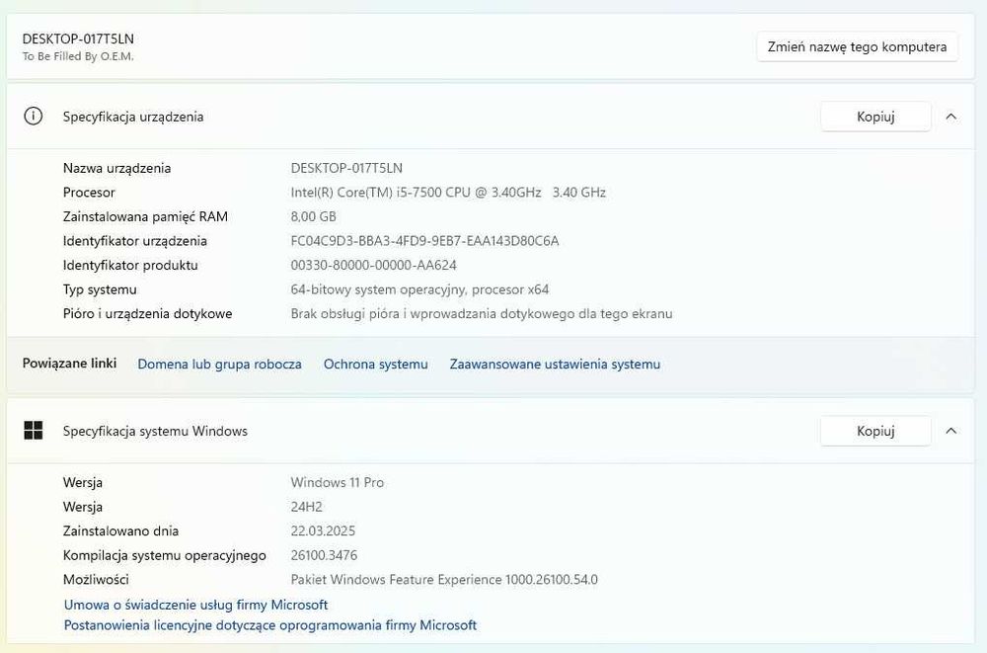
Task: Open 'Umowa o świadczenie usług firmy Microsoft' link
Action: point(195,606)
